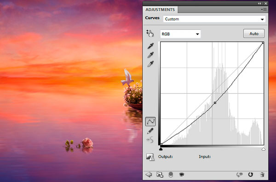
Task: Close the Adjustments panel
Action: coord(266,3)
